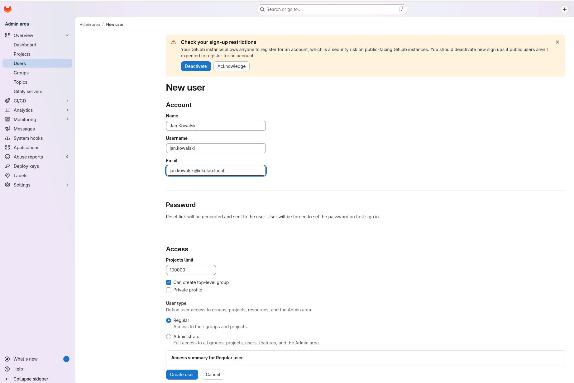Click the Projects limit input field
Screen dimensions: 574x383
(x=191, y=270)
